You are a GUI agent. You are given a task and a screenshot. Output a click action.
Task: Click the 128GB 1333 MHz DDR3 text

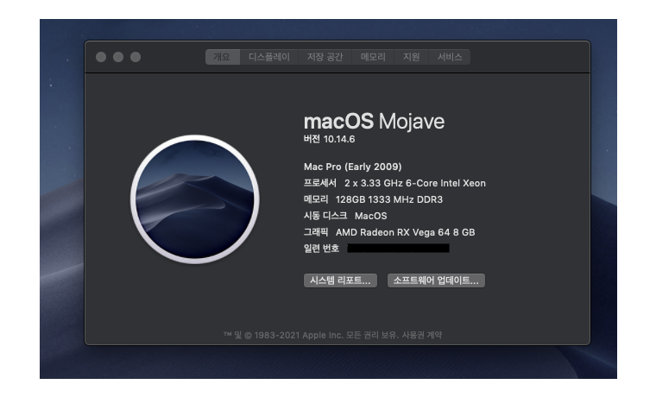pos(389,199)
